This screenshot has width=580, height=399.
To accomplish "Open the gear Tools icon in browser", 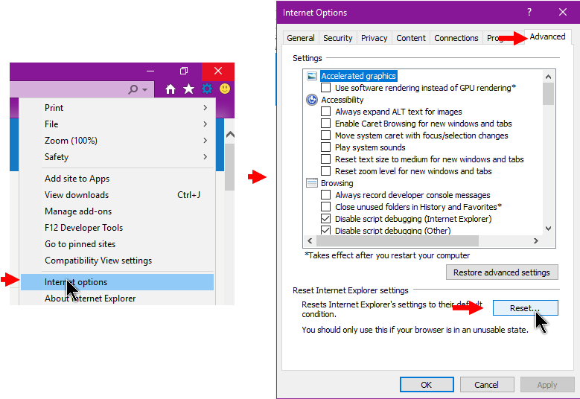I will point(207,89).
